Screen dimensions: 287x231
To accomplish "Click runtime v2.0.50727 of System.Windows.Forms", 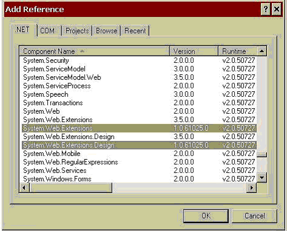I will [x=239, y=179].
